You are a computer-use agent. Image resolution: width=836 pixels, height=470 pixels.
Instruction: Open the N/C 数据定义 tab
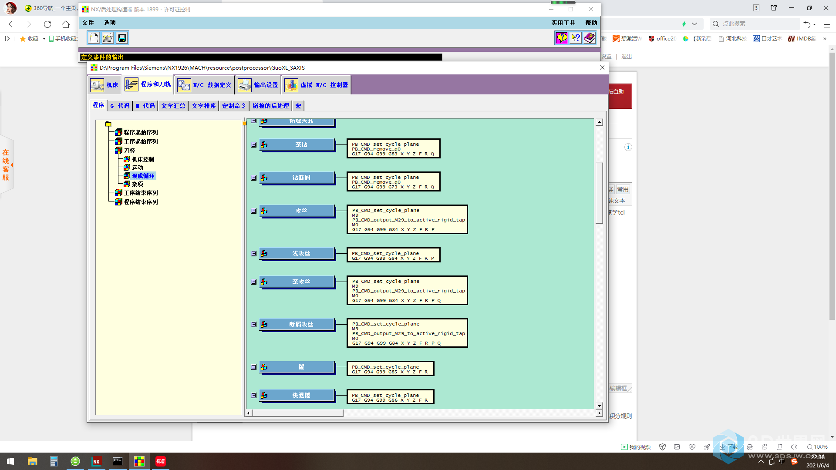pyautogui.click(x=204, y=85)
